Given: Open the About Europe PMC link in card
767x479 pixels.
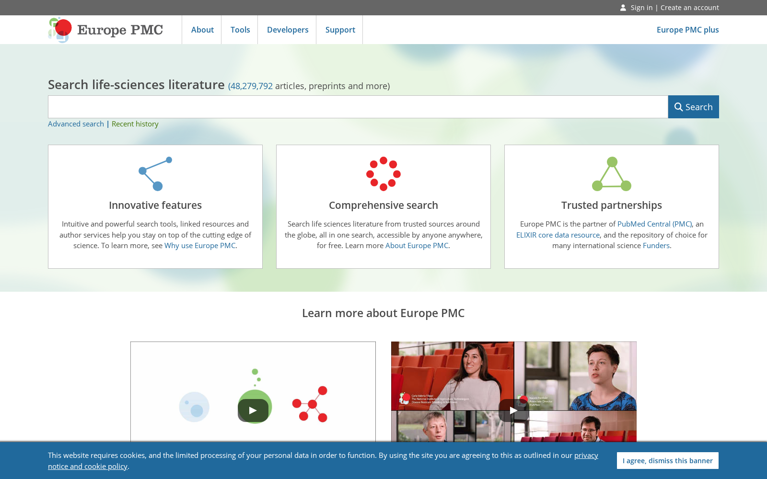Looking at the screenshot, I should (x=417, y=245).
